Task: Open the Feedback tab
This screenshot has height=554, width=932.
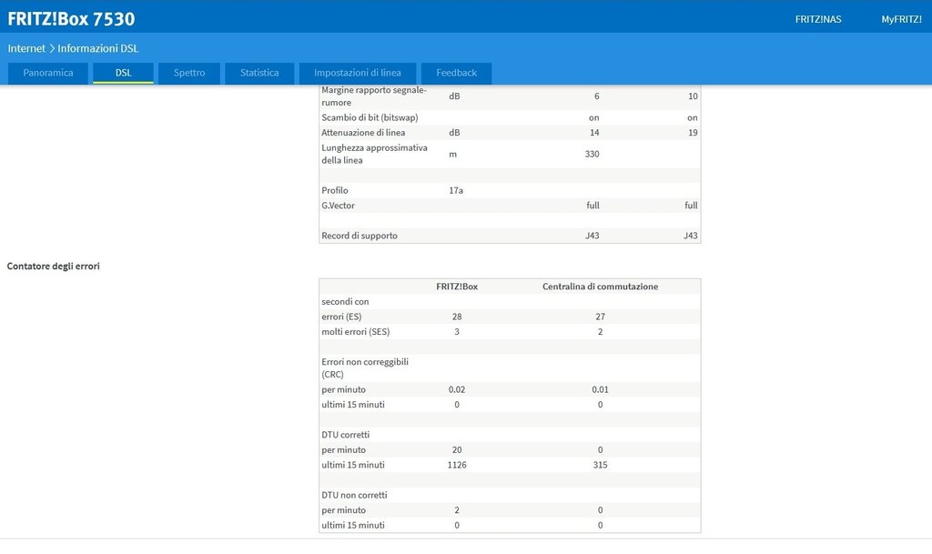Action: (x=456, y=73)
